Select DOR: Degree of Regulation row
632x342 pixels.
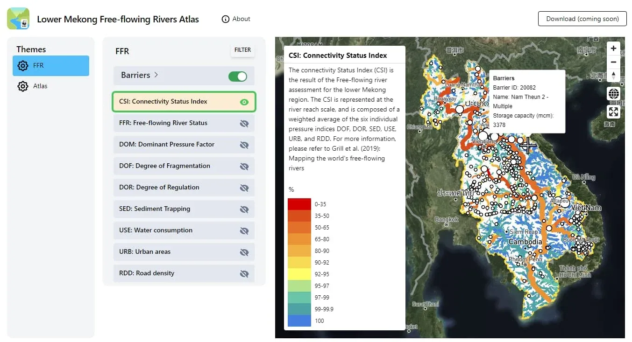(184, 188)
